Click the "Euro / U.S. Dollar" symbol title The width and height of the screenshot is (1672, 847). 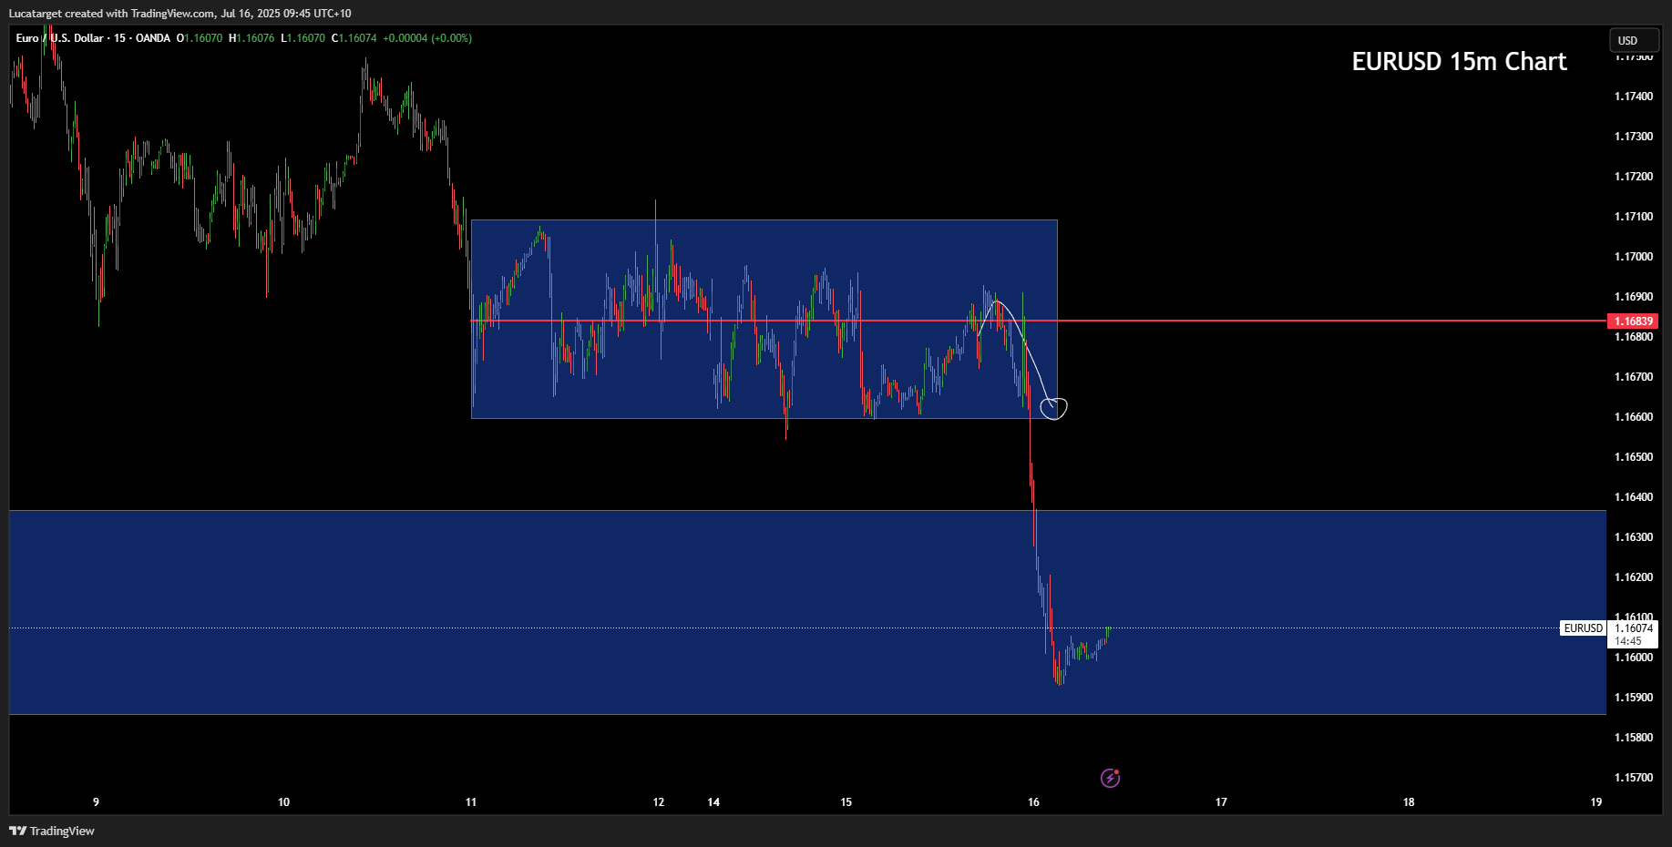click(x=59, y=38)
